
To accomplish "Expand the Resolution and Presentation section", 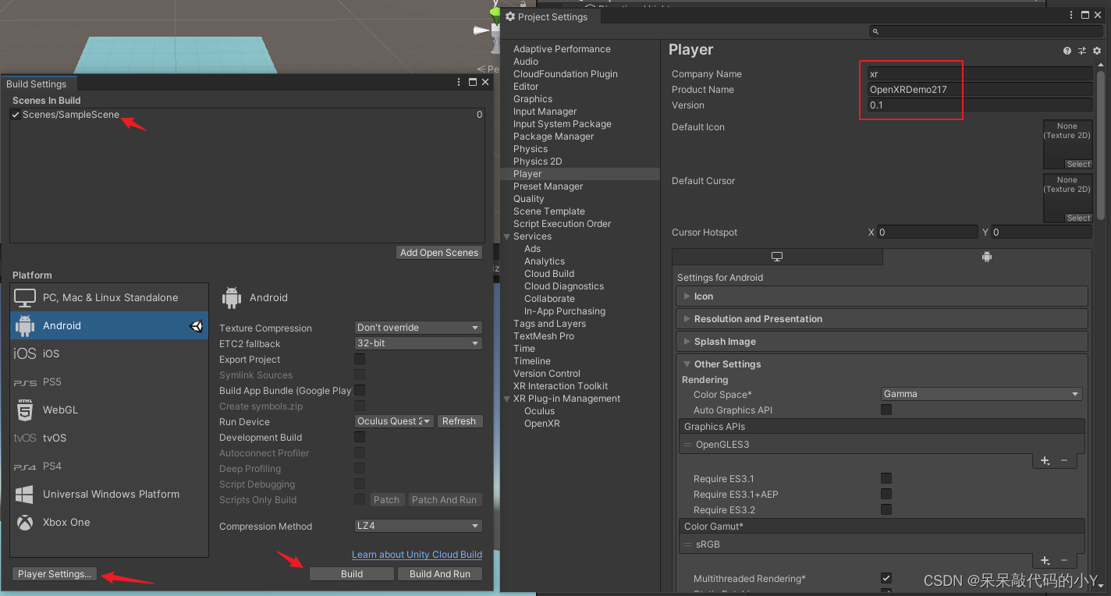I will 758,319.
